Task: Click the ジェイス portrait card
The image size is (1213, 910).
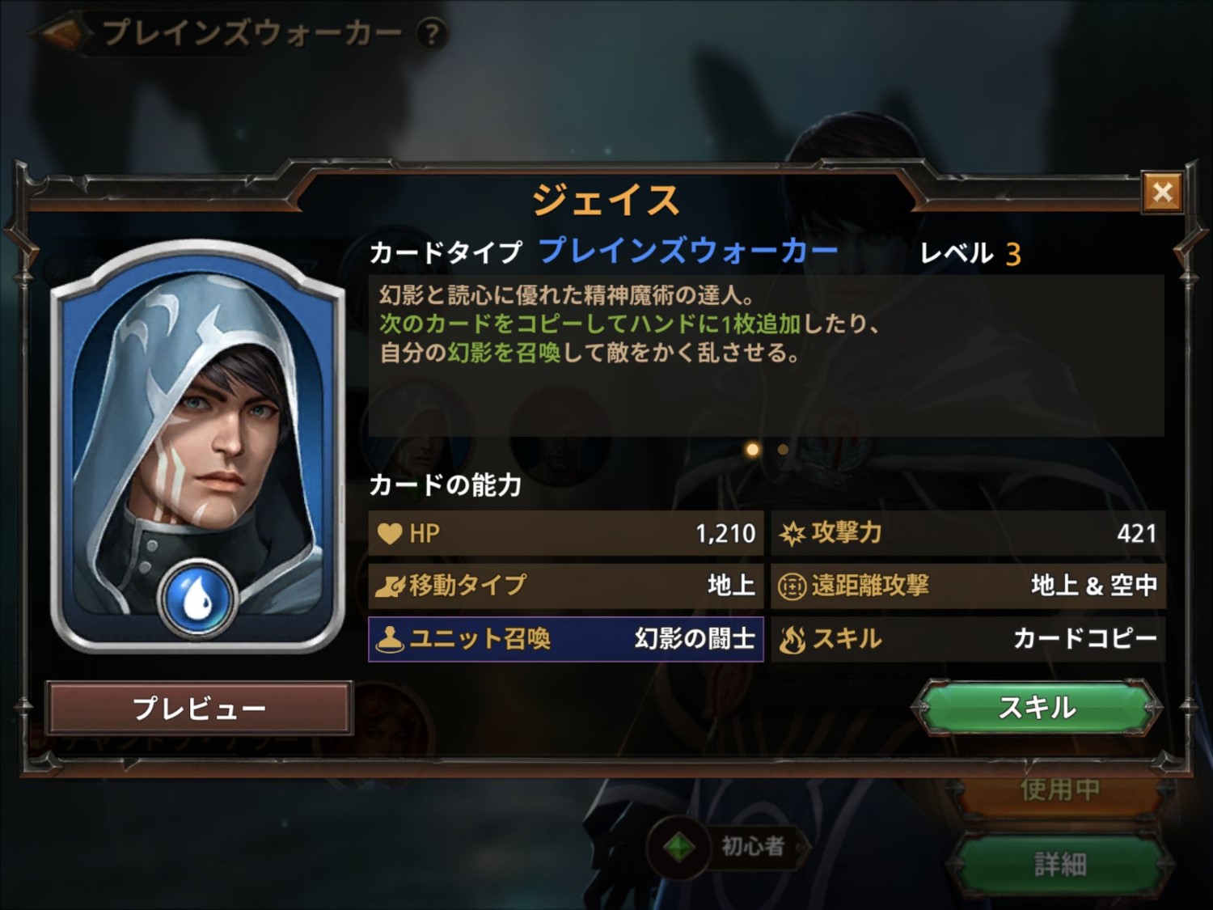Action: (x=197, y=447)
